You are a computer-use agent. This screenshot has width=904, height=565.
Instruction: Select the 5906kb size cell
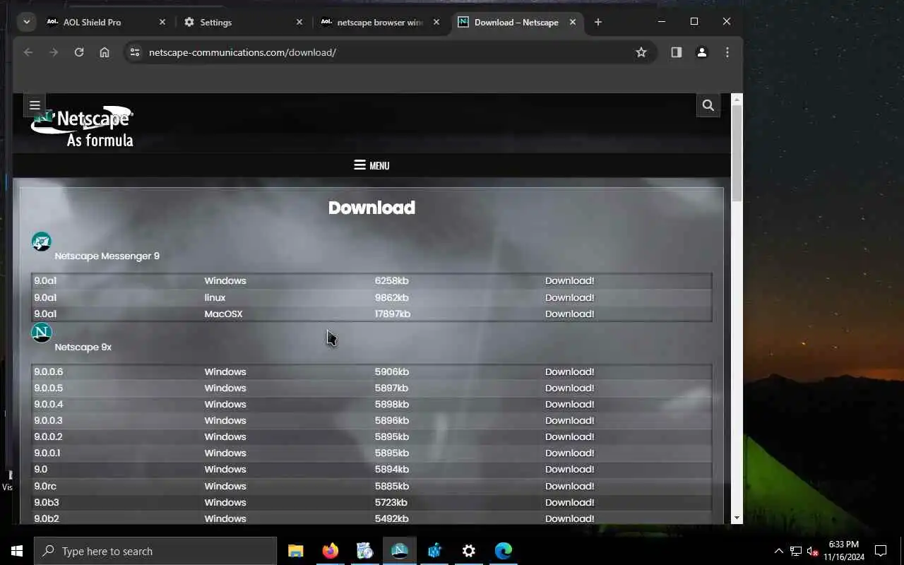coord(391,372)
